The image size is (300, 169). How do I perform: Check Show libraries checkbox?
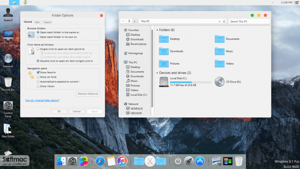point(38,86)
